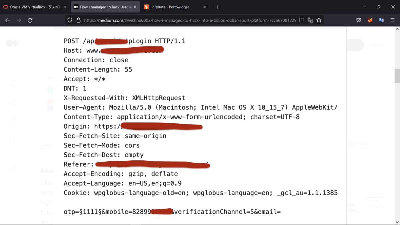Click the scrollbar up arrow
The height and width of the screenshot is (225, 400).
point(397,29)
